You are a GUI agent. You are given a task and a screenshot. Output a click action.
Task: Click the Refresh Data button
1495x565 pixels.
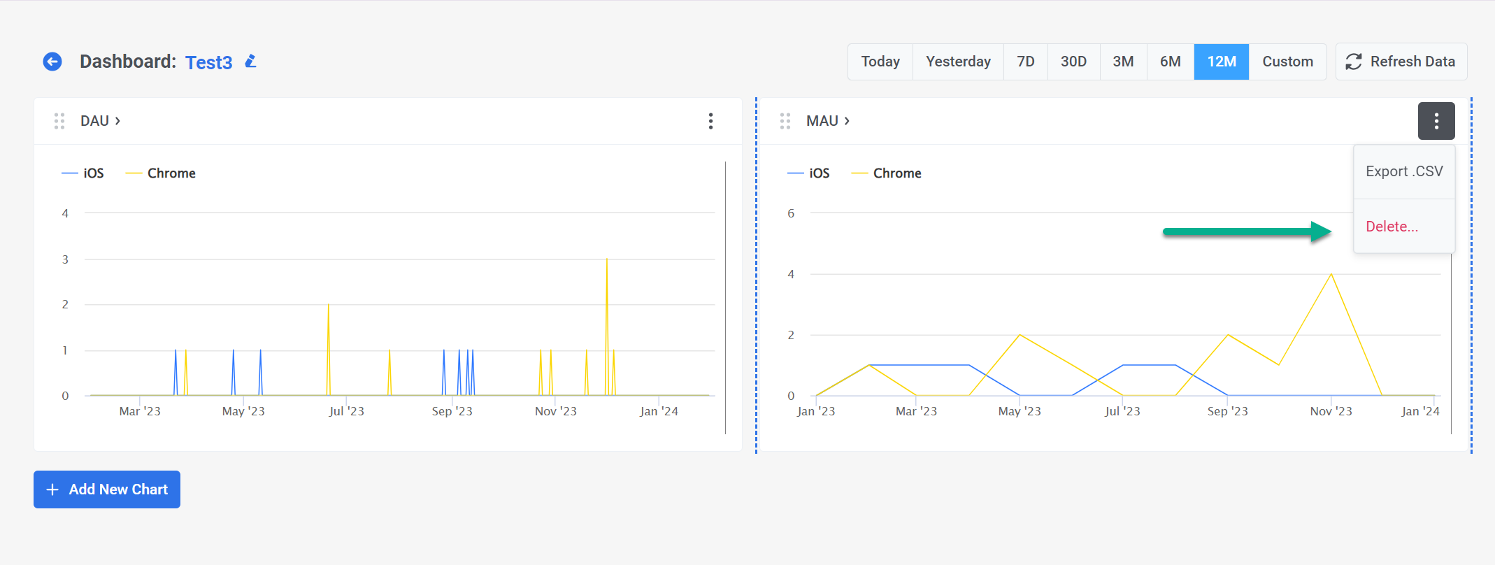click(1401, 62)
